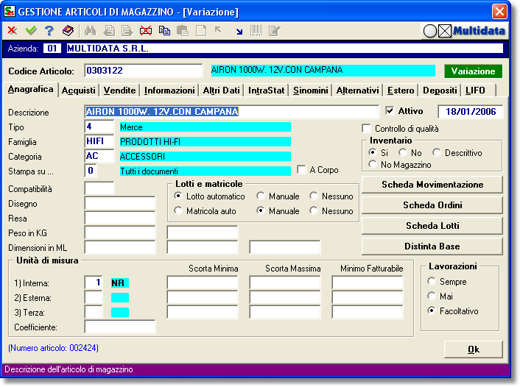Switch to the Vendite tab
This screenshot has height=387, width=520.
tap(119, 90)
